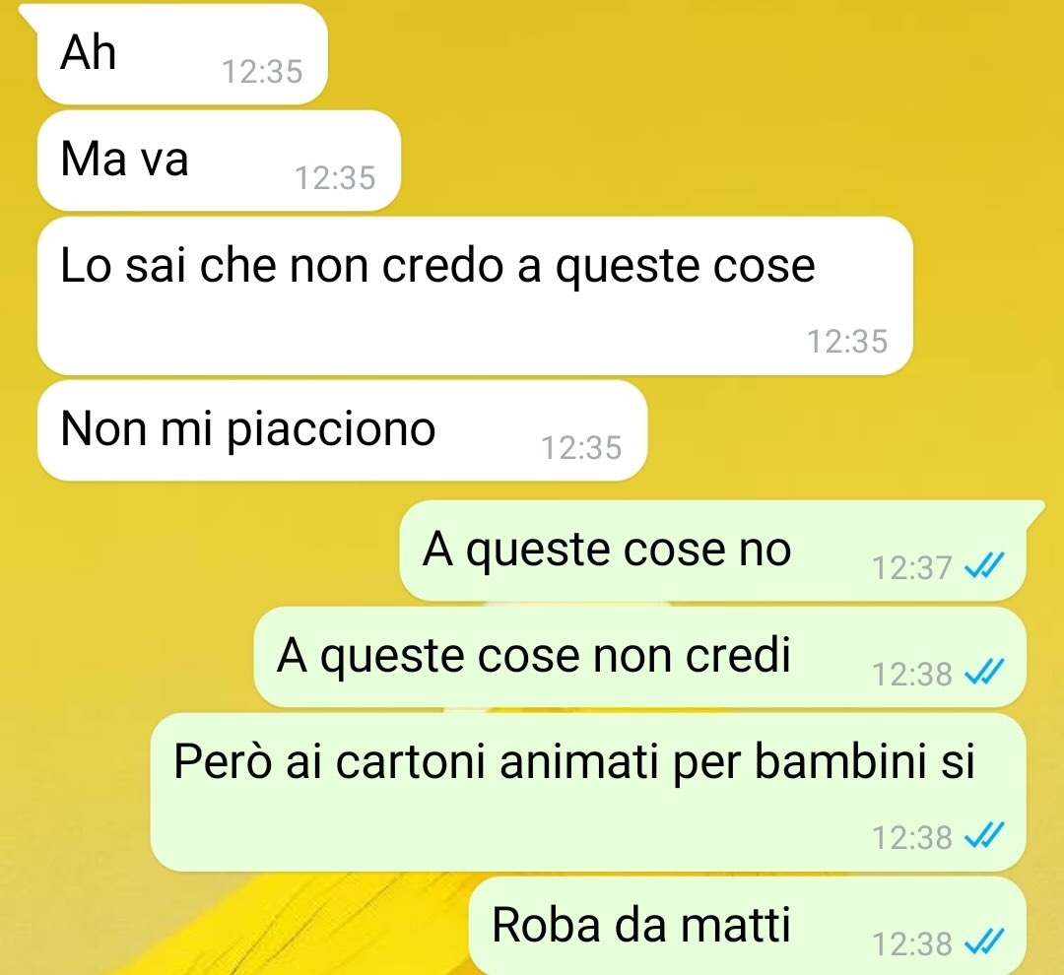Select the "Non mi piacciono" message bubble
The width and height of the screenshot is (1064, 975).
click(x=342, y=430)
